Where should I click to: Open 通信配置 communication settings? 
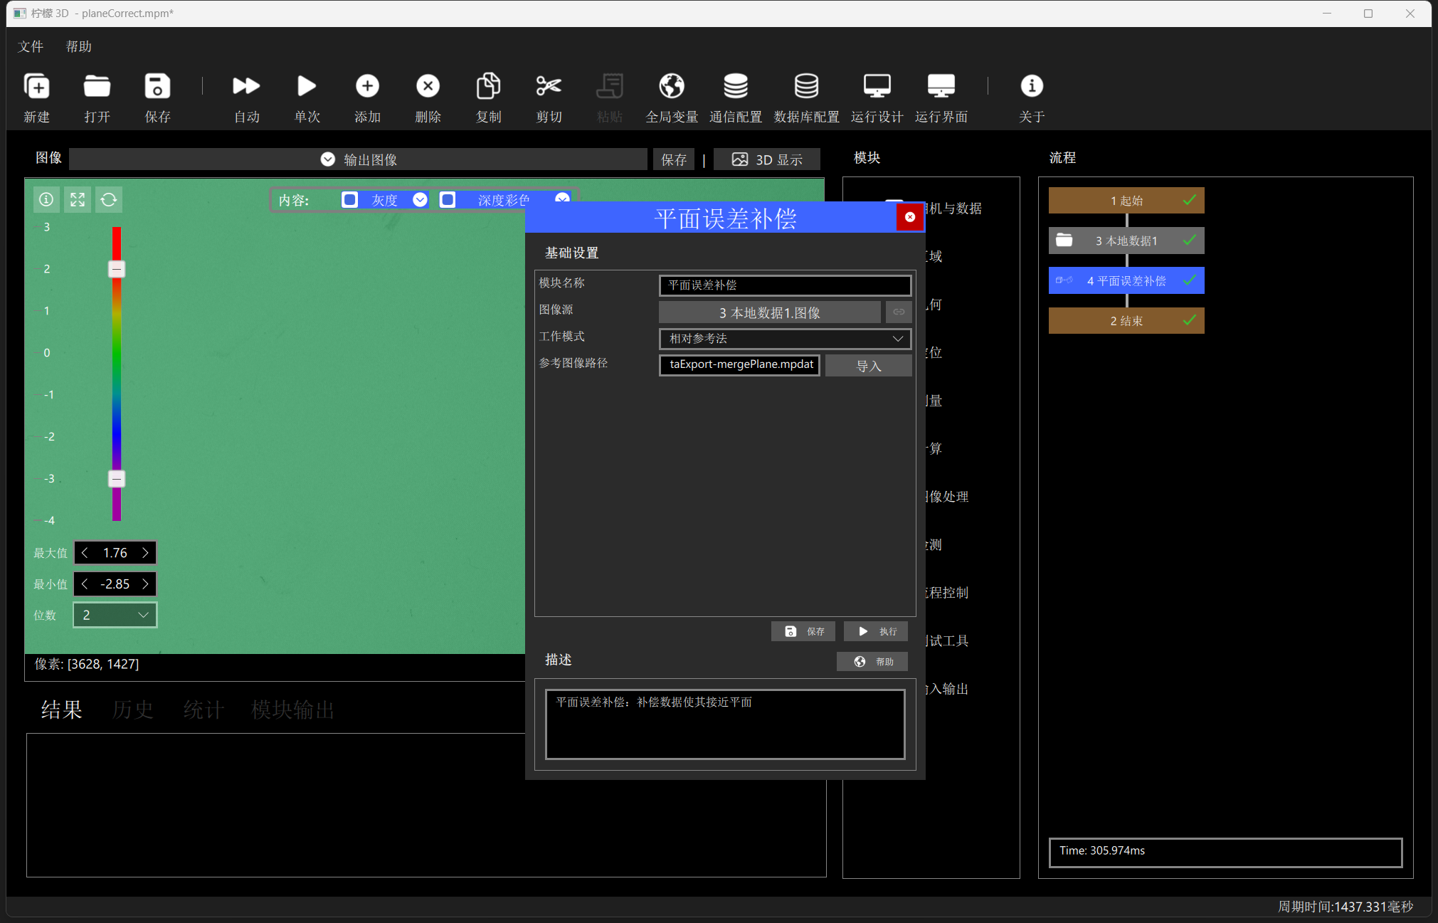(736, 87)
